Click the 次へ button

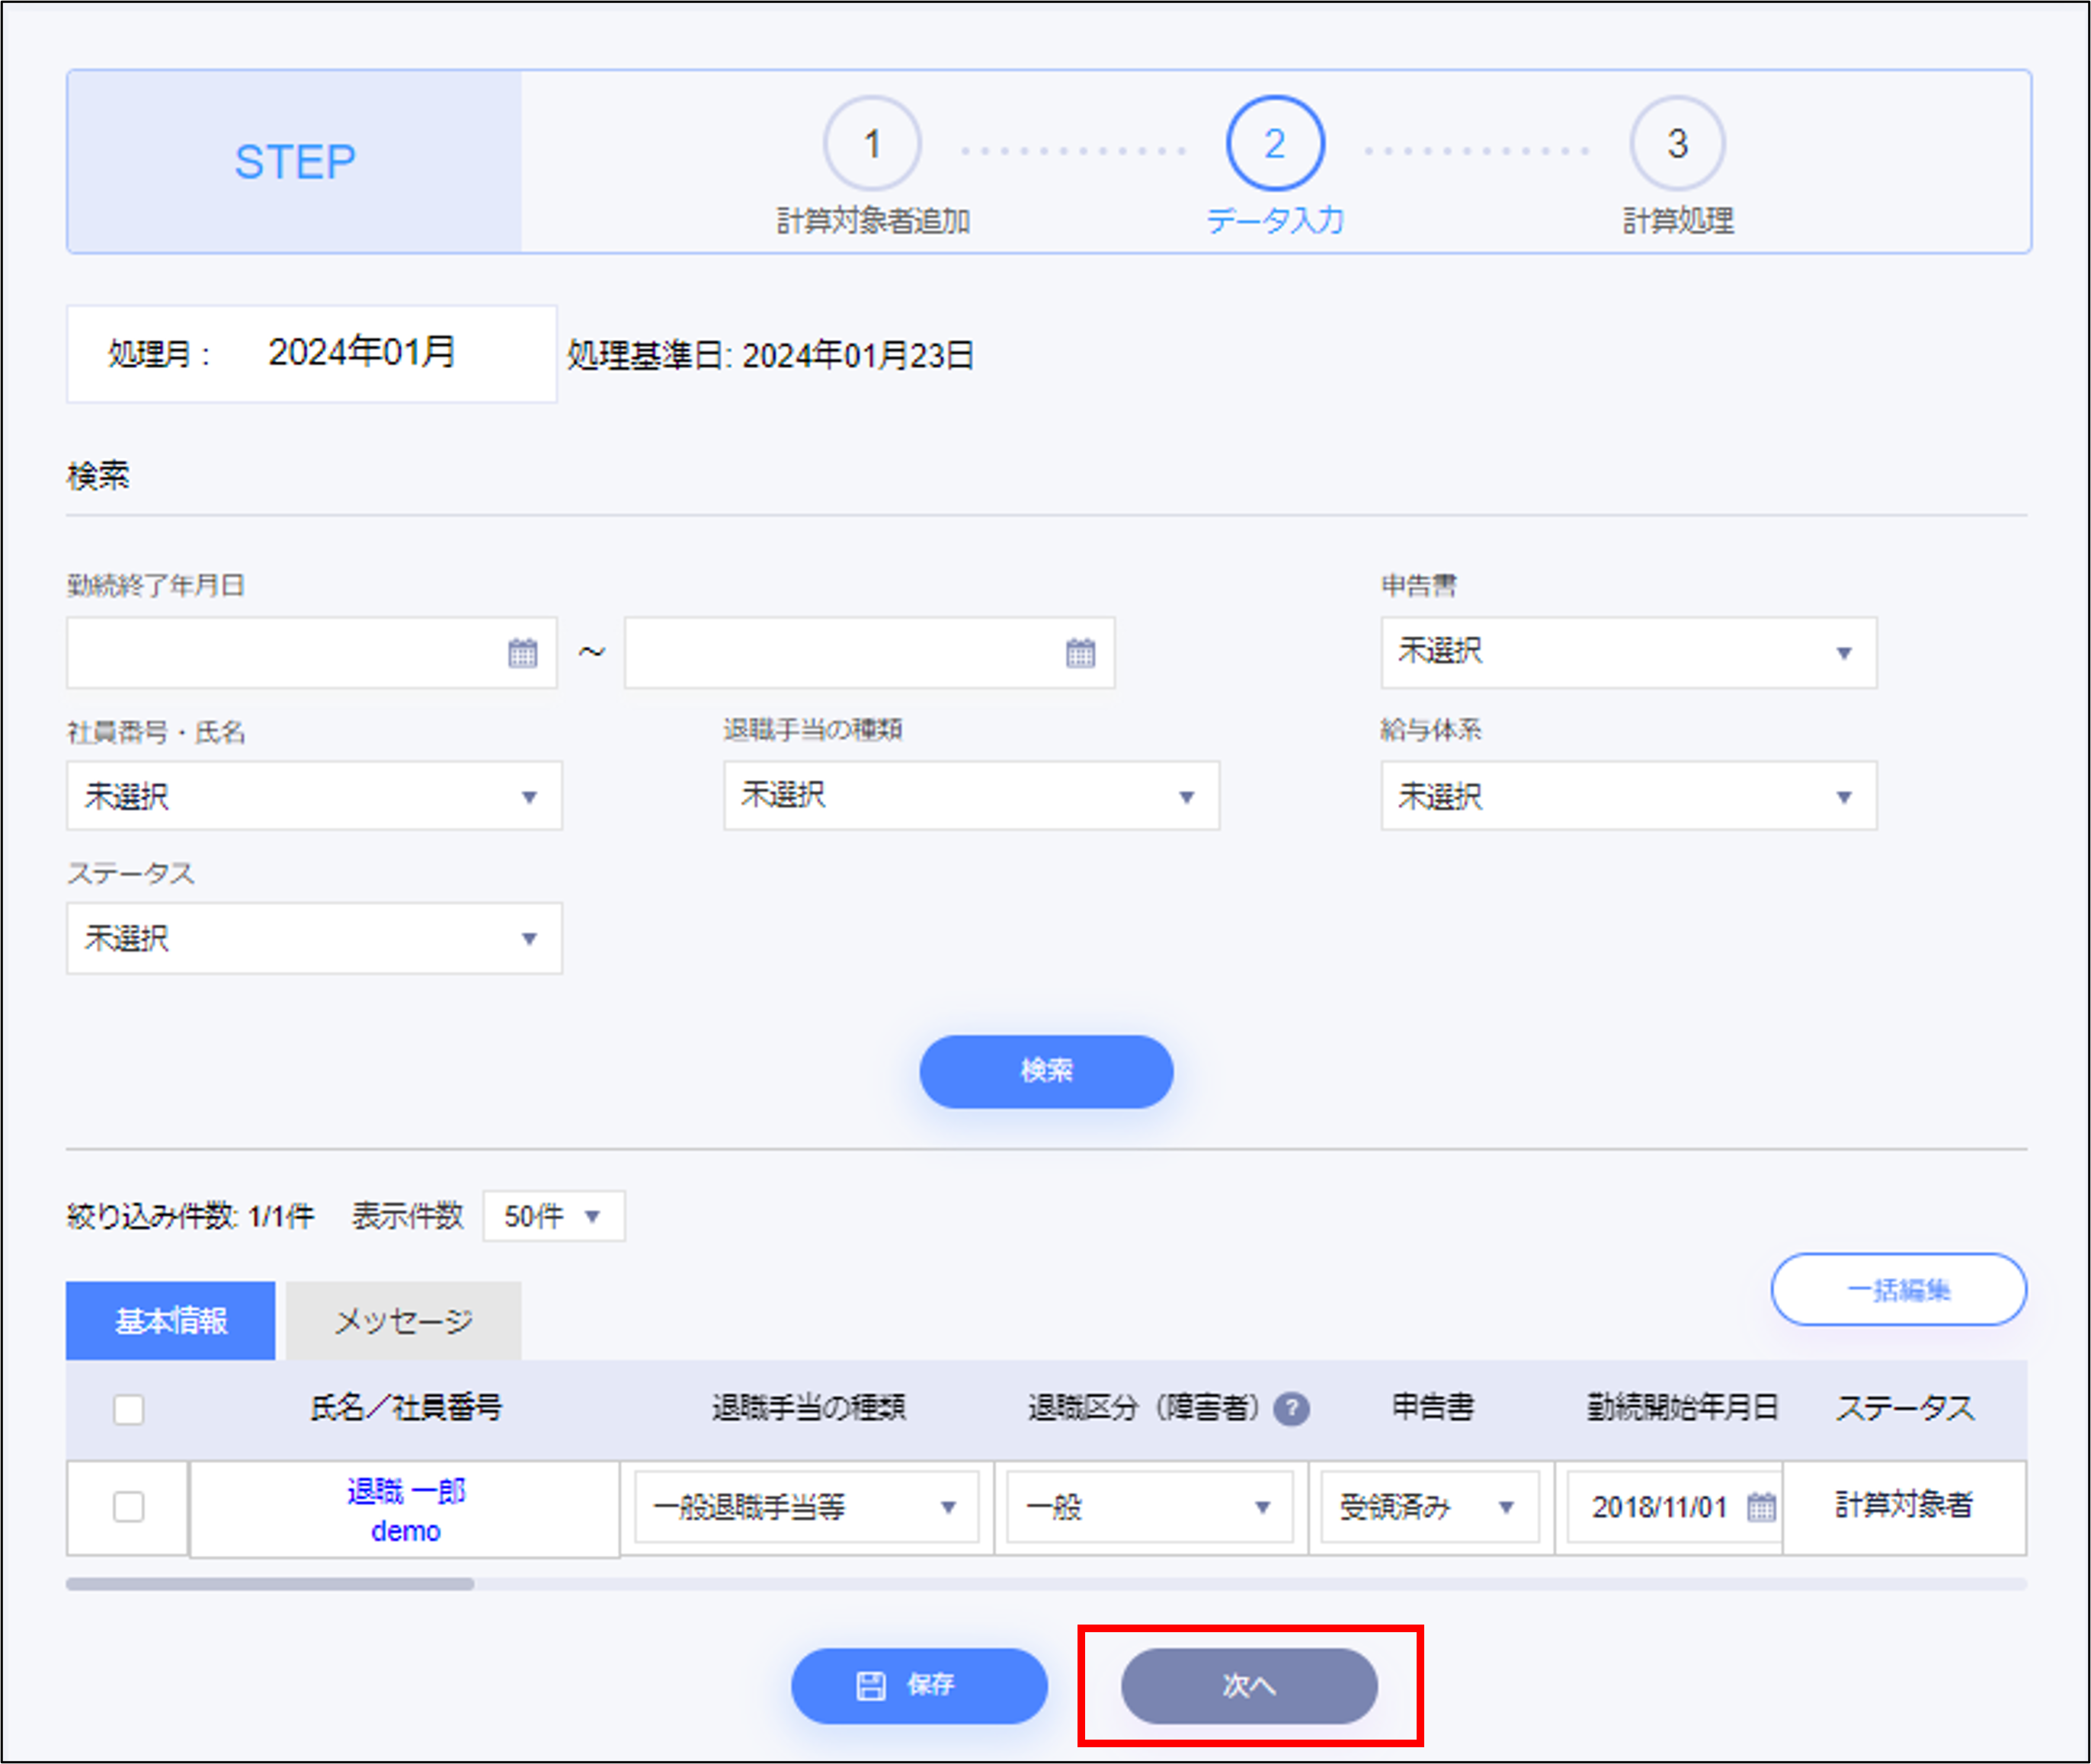coord(1248,1685)
